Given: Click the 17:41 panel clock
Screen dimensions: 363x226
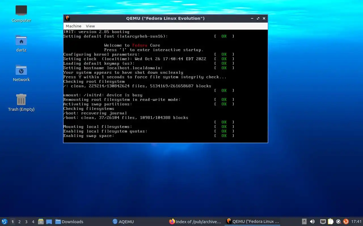Looking at the screenshot, I should [x=356, y=221].
